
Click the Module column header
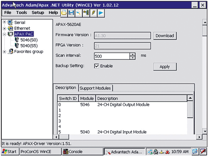pos(87,99)
